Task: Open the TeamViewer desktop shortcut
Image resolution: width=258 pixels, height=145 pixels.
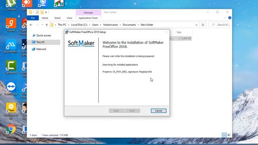Action: (x=11, y=89)
